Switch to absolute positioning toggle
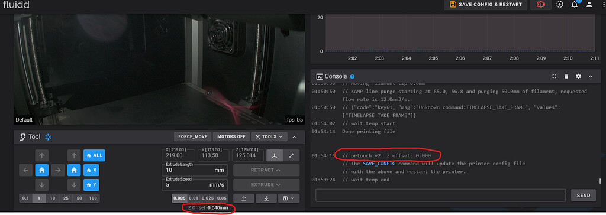 click(275, 155)
